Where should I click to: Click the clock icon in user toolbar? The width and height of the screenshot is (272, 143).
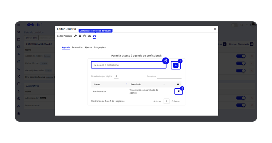[x=84, y=36]
